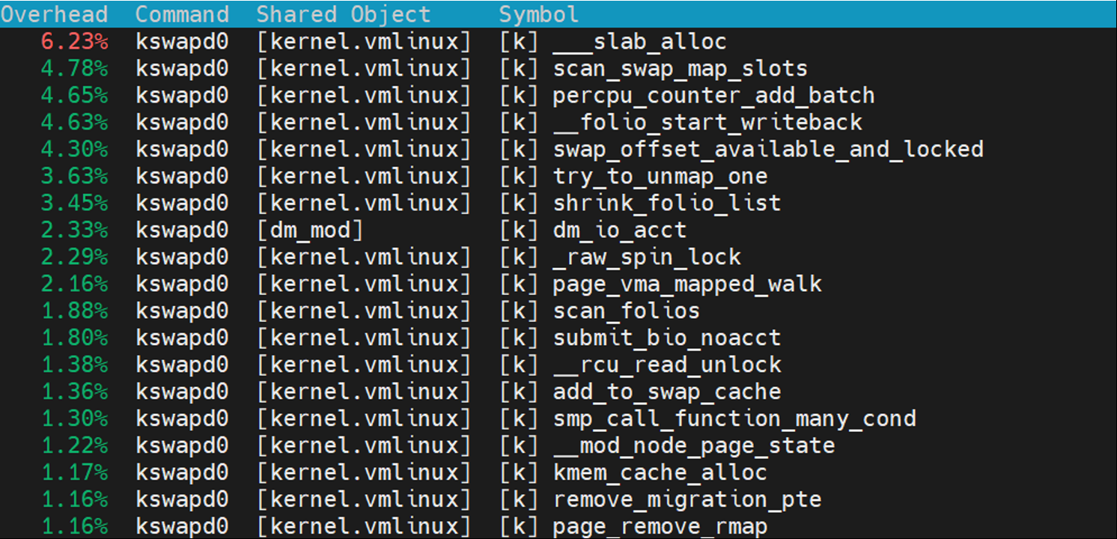Click the Overhead column header
The width and height of the screenshot is (1117, 539).
pyautogui.click(x=54, y=14)
